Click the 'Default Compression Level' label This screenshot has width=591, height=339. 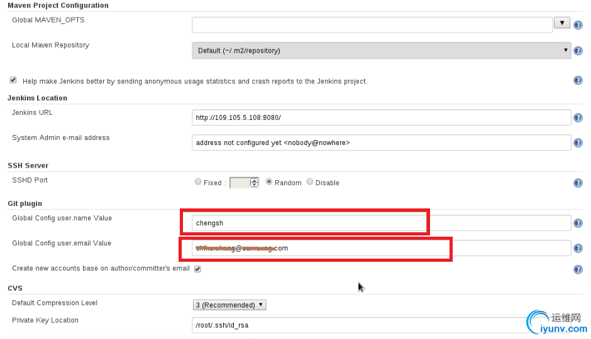point(55,303)
